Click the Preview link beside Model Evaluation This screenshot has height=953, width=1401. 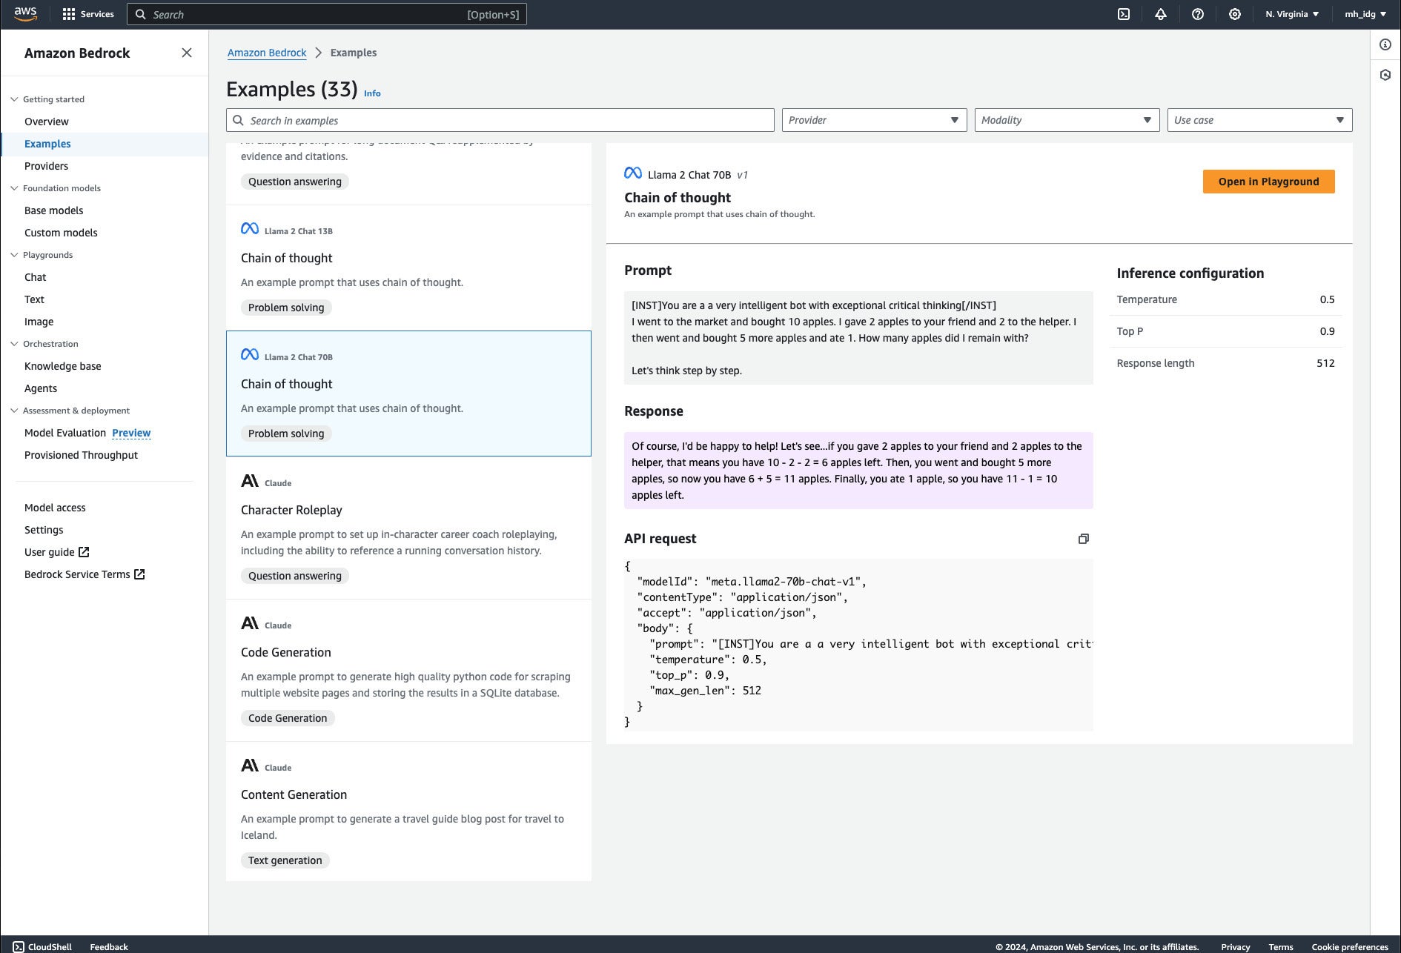pos(131,433)
